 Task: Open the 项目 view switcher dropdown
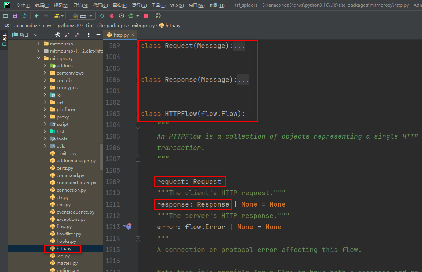(35, 35)
